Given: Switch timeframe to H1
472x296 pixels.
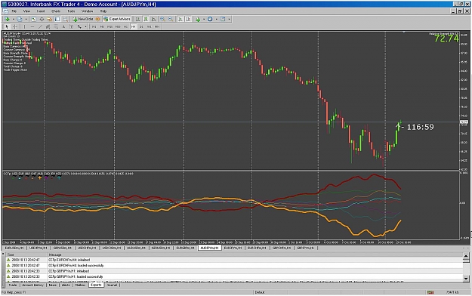Looking at the screenshot, I should coord(125,26).
